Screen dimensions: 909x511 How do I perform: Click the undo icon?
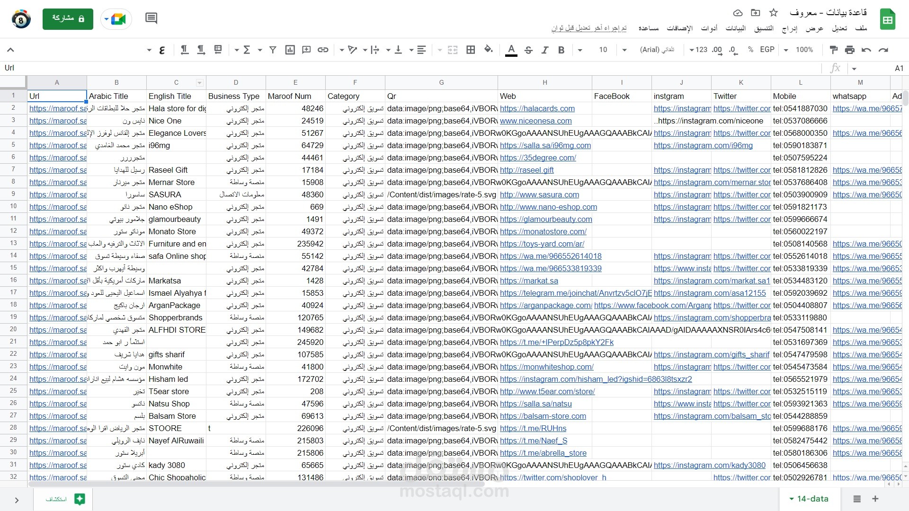coord(866,50)
